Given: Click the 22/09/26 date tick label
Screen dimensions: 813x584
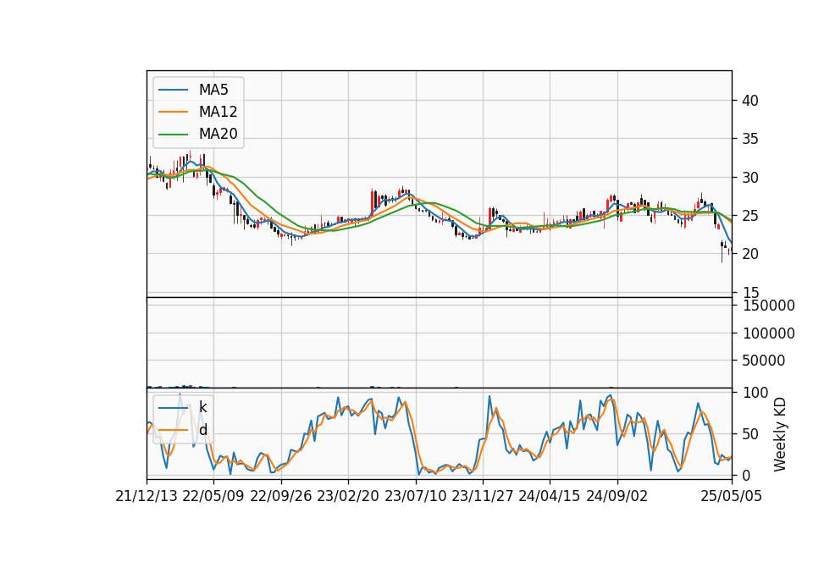Looking at the screenshot, I should point(281,496).
